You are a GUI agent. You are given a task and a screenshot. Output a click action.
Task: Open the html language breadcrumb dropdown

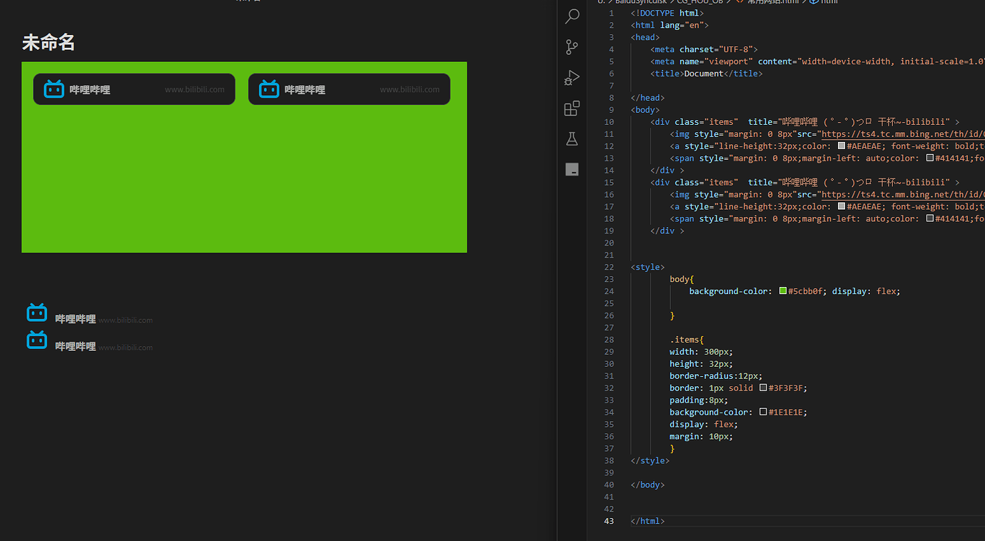point(828,2)
